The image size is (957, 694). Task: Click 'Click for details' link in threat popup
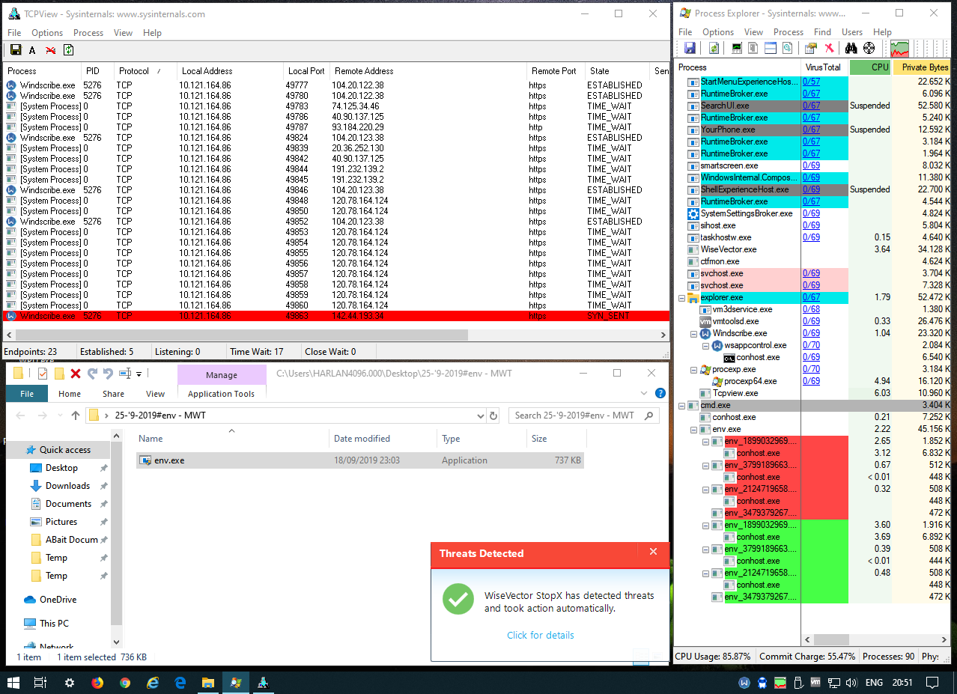coord(541,635)
